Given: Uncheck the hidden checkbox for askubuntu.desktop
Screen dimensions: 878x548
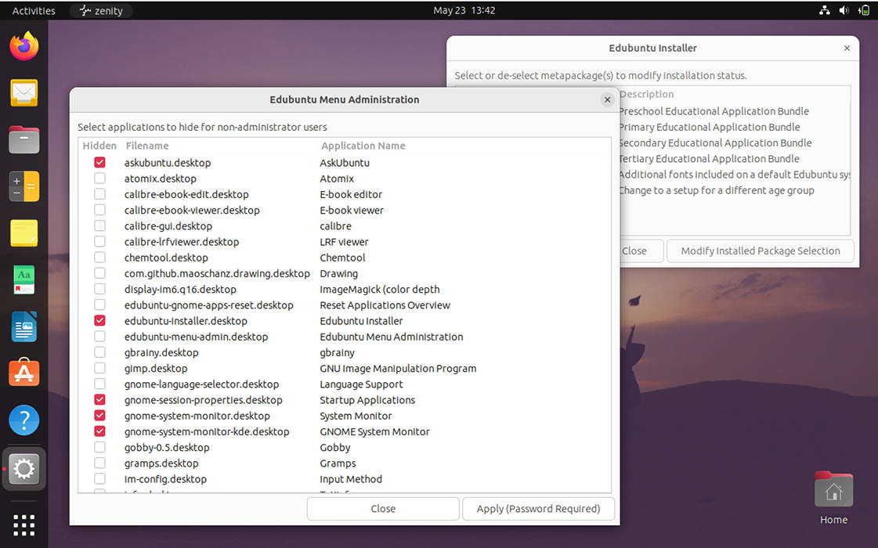Looking at the screenshot, I should click(x=99, y=162).
